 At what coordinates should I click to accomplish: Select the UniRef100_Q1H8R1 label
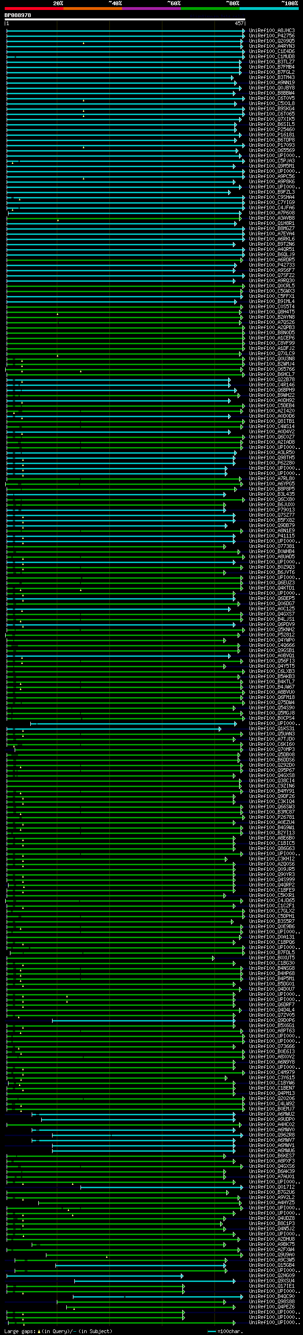tap(272, 224)
